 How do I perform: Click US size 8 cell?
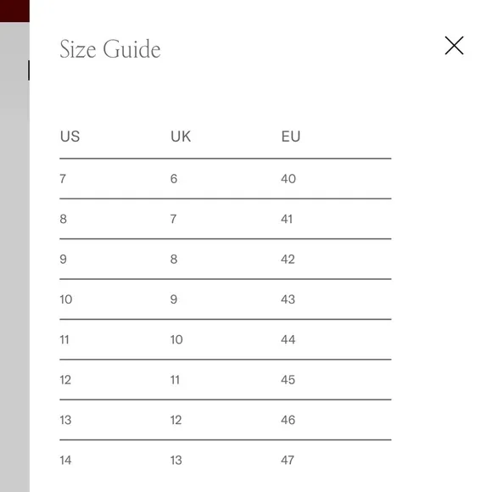[64, 219]
